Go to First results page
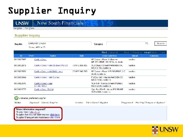This screenshot has width=183, height=137. click(x=126, y=53)
